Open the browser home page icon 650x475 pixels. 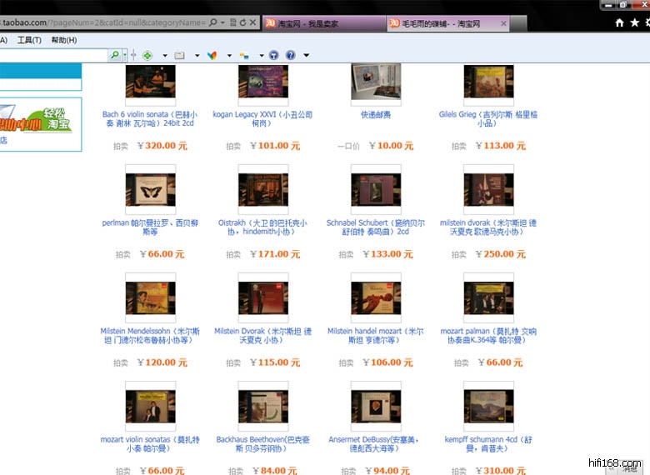click(x=619, y=22)
